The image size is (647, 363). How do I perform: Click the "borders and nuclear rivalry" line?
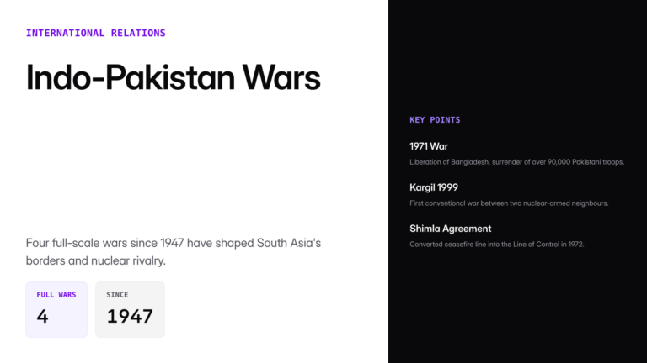click(x=95, y=261)
